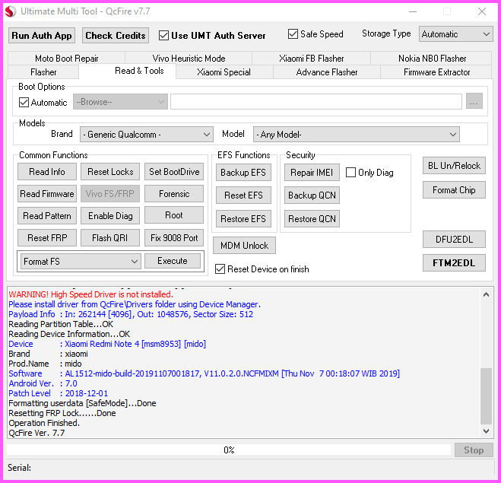Open the Format FS action dropdown
501x483 pixels.
pyautogui.click(x=81, y=262)
